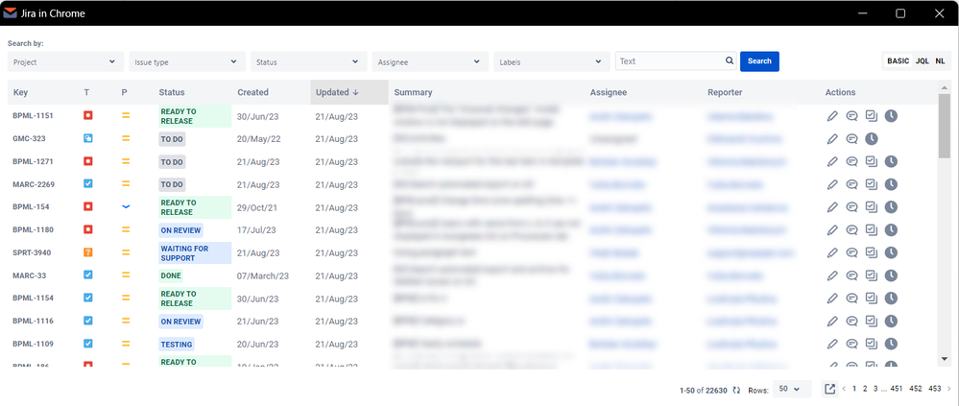959x406 pixels.
Task: Click the clock icon in the MARC-33 row
Action: pos(891,275)
